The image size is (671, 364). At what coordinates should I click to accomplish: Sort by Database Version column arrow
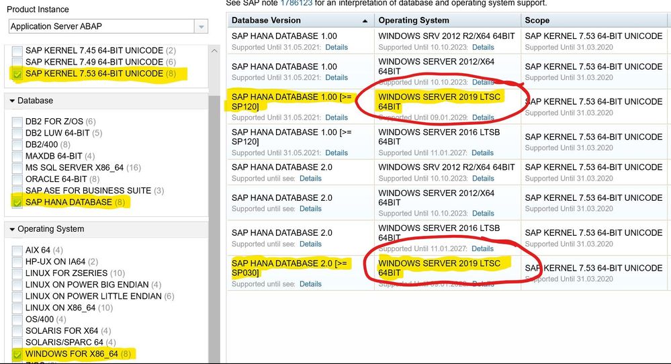click(x=365, y=21)
